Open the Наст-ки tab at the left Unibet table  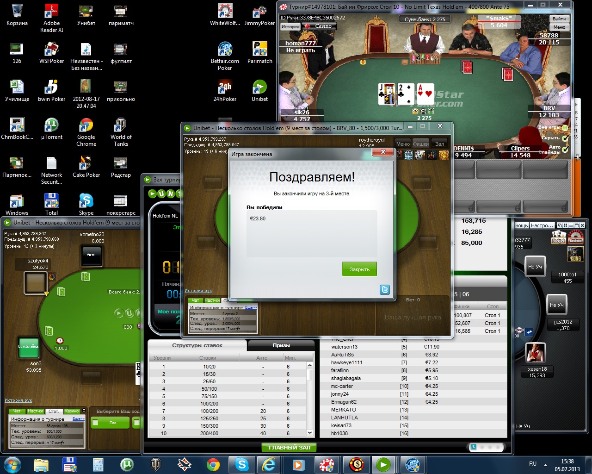35,411
